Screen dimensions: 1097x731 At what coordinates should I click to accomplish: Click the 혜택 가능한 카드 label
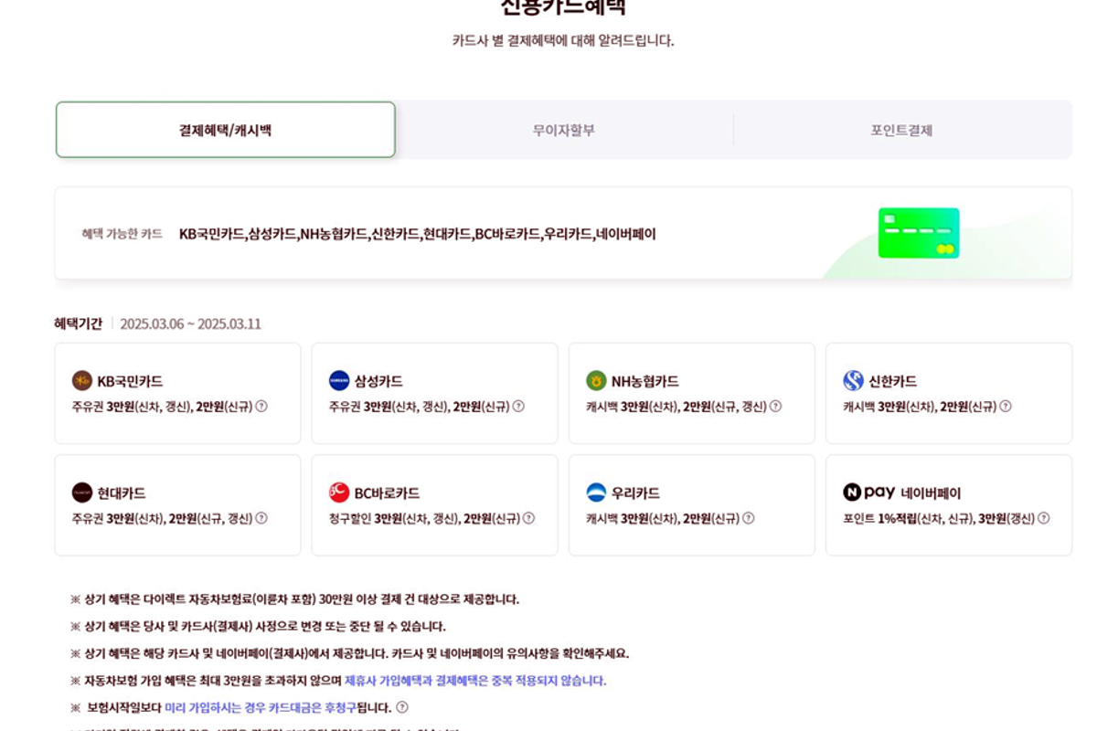122,234
